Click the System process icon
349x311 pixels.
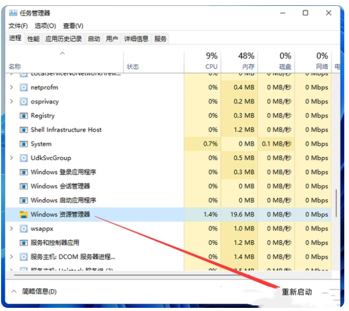pos(24,144)
